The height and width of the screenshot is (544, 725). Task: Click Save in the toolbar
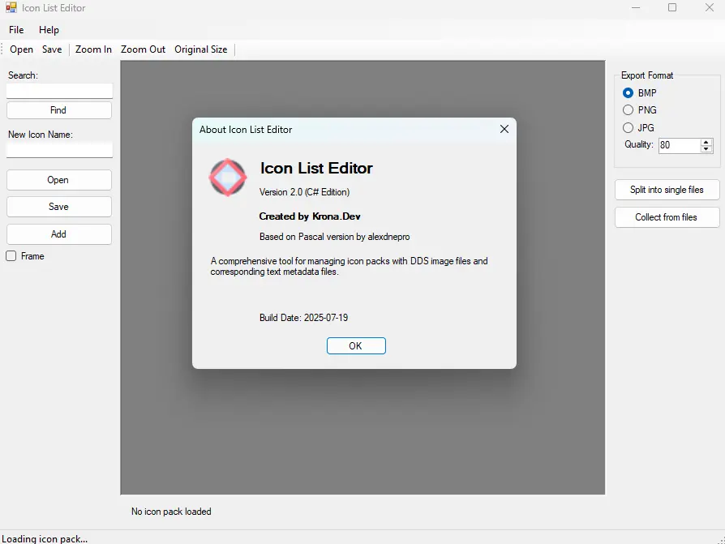52,49
